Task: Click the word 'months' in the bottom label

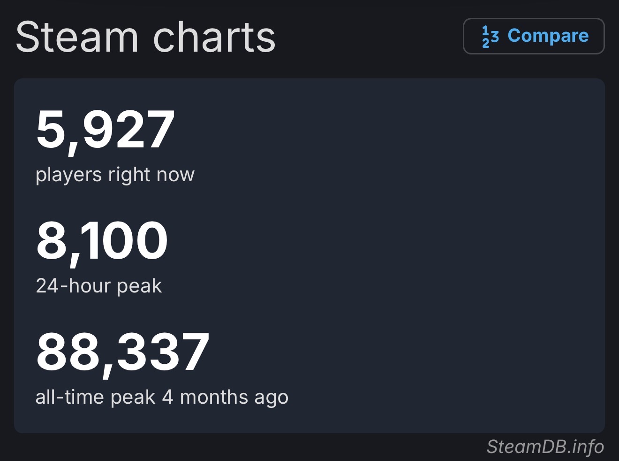Action: (214, 397)
